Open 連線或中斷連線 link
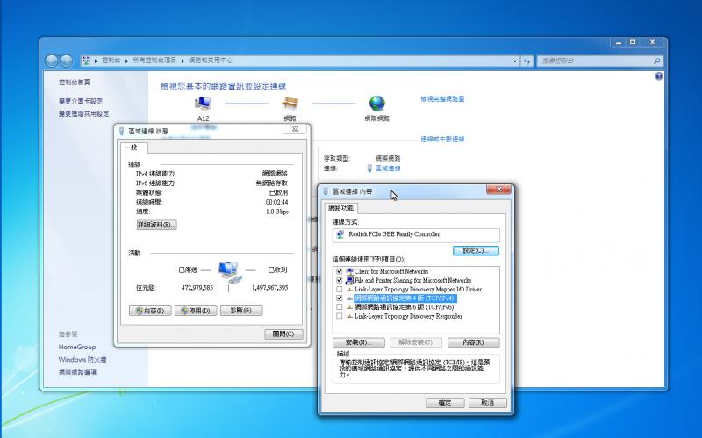 click(442, 139)
